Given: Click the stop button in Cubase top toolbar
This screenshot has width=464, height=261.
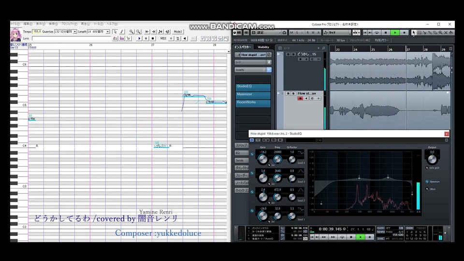Looking at the screenshot, I should coord(385,32).
